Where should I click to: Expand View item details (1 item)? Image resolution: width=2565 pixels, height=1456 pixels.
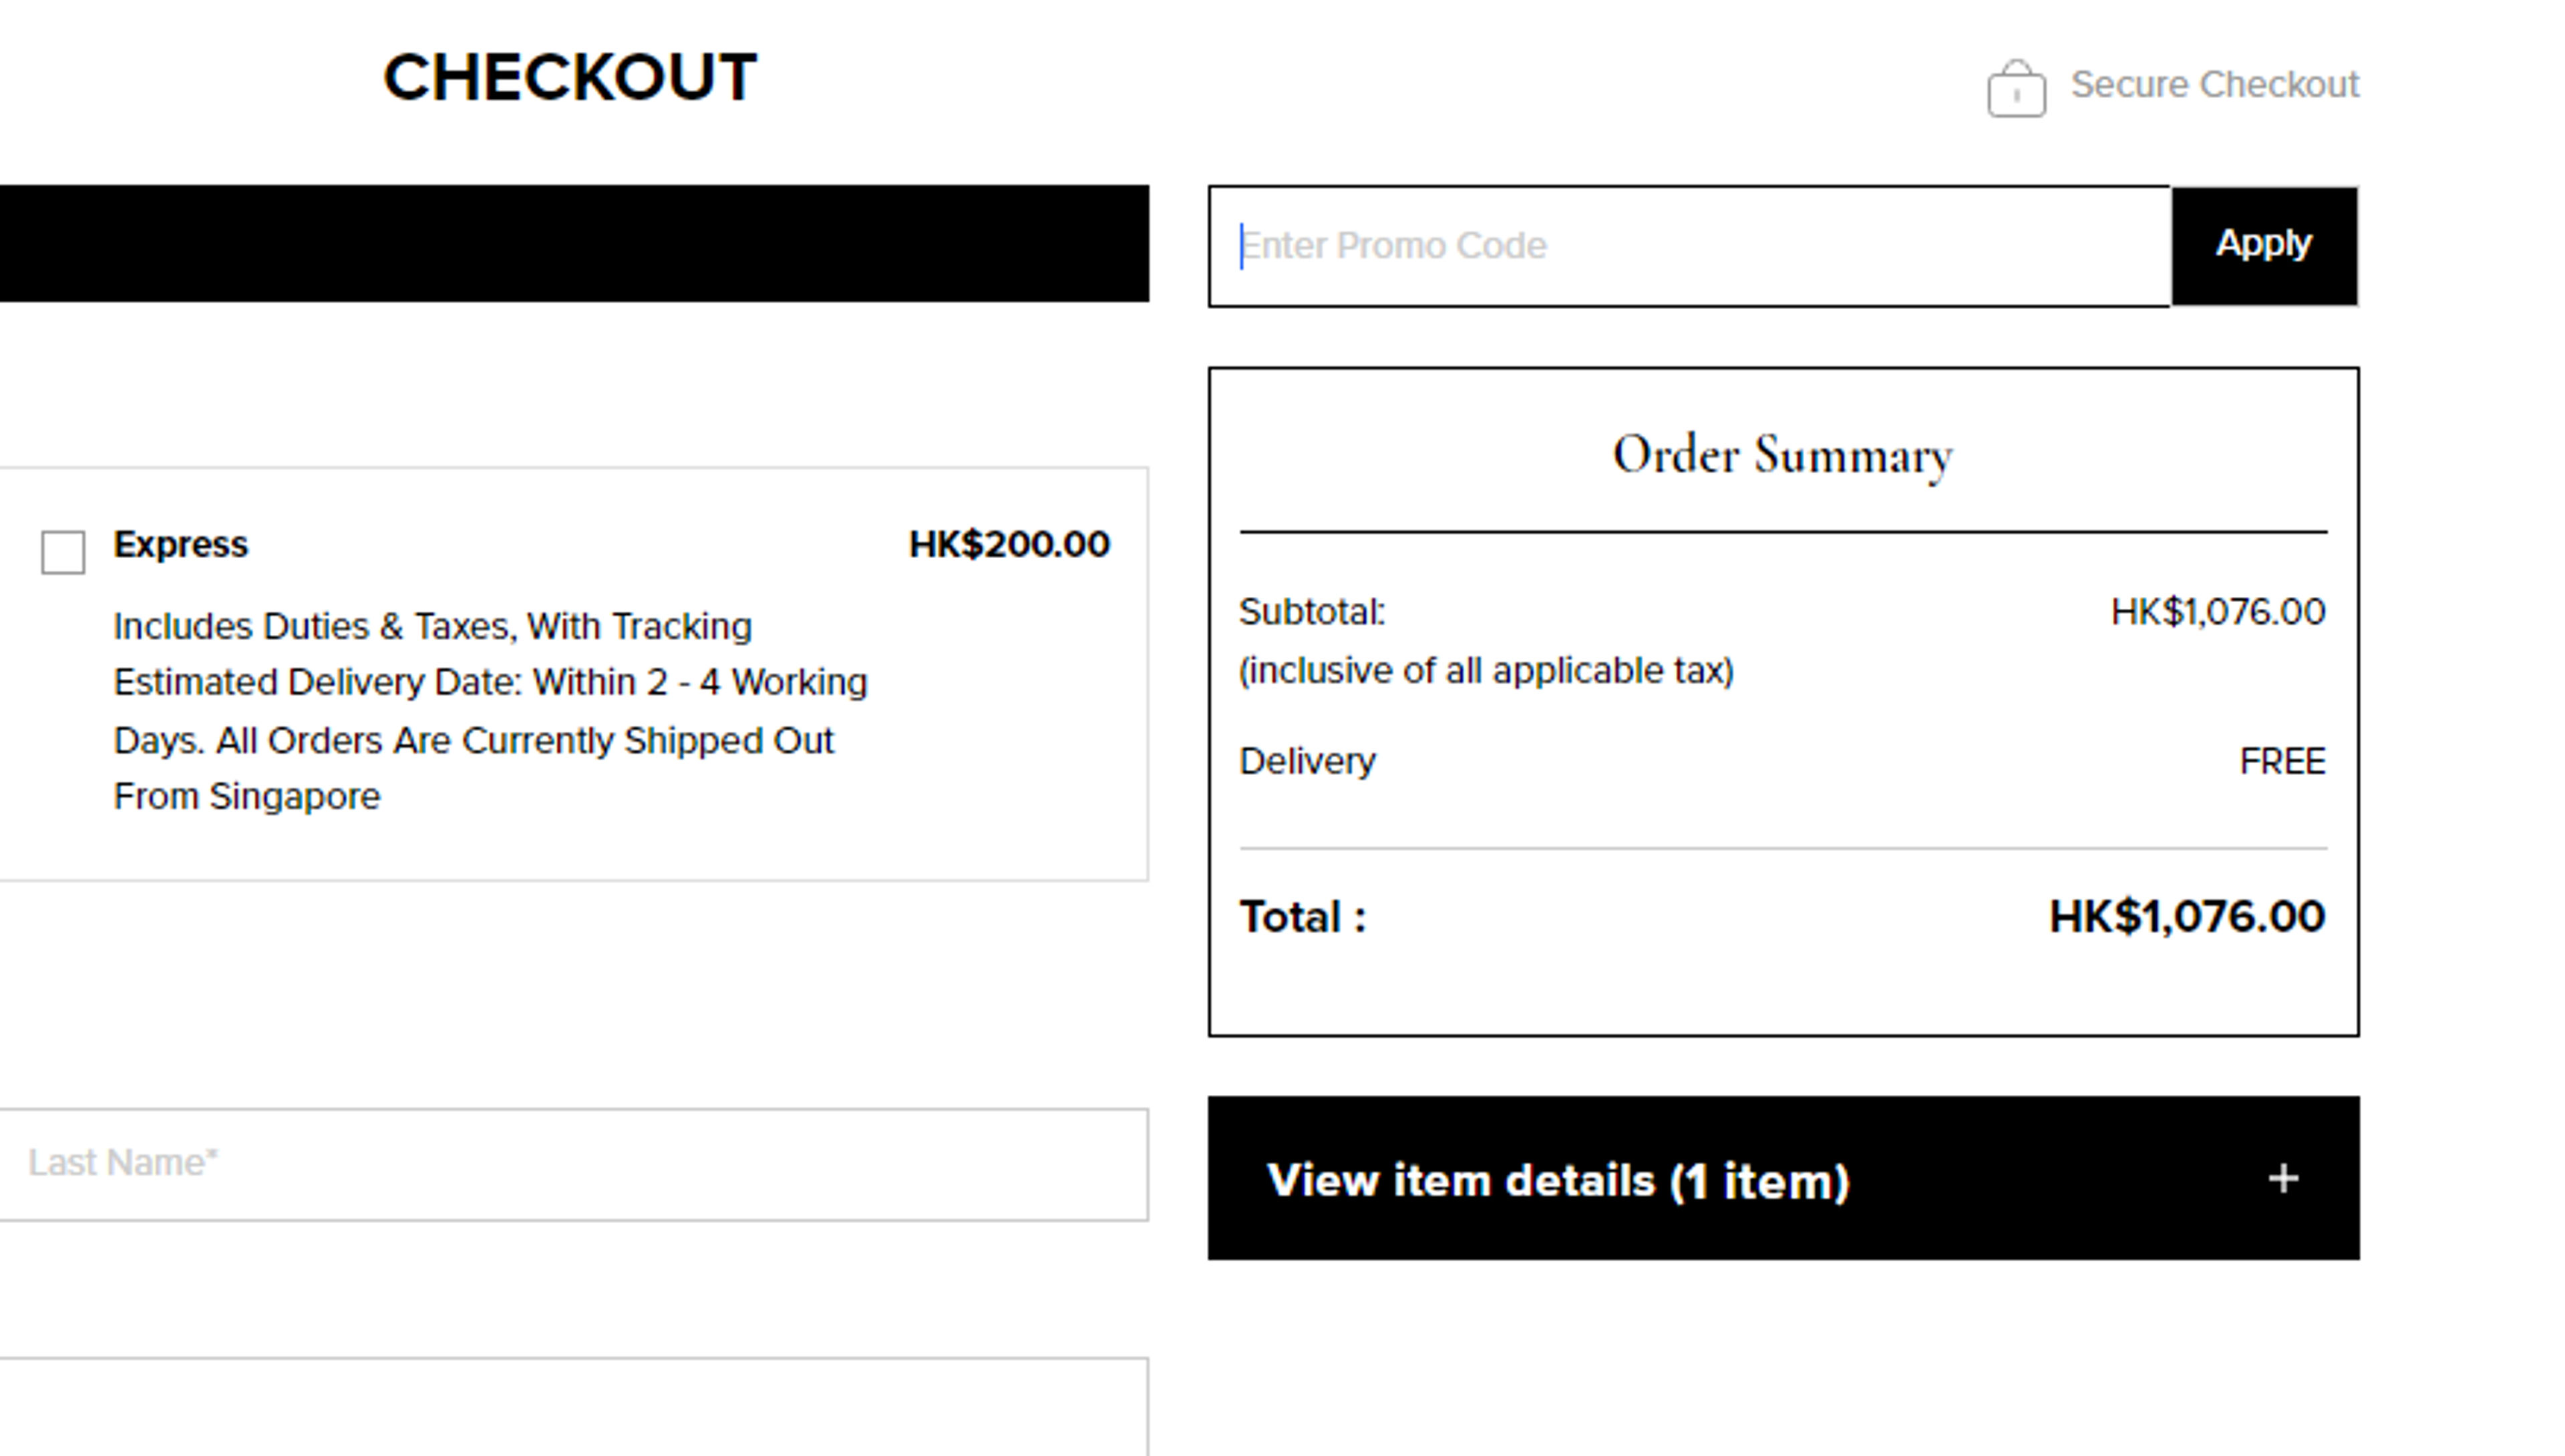[x=1558, y=1181]
